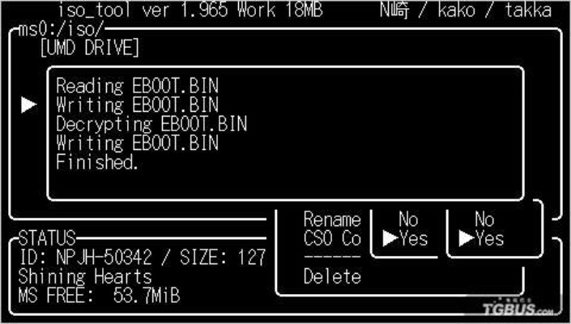Viewport: 571px width, 324px height.
Task: Click the Decrypting EBOOT.BIN log line
Action: [151, 124]
